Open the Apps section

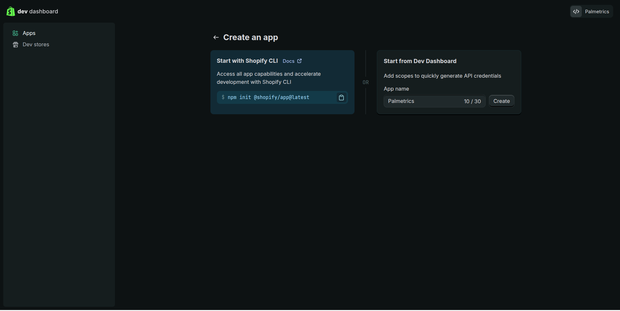(x=29, y=33)
